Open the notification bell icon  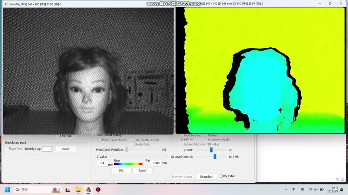coord(342,190)
